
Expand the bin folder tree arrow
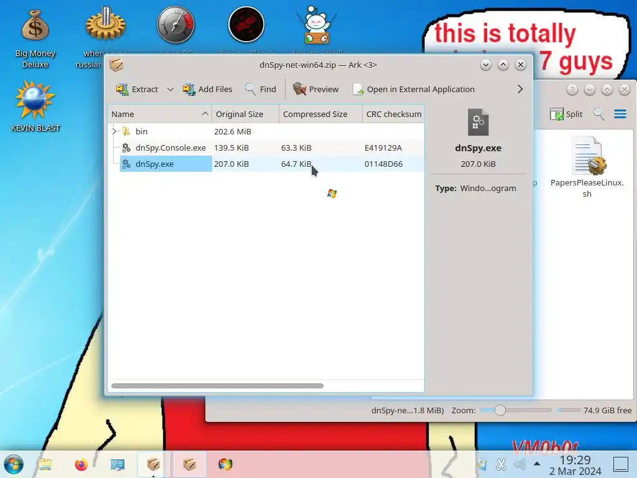point(114,131)
